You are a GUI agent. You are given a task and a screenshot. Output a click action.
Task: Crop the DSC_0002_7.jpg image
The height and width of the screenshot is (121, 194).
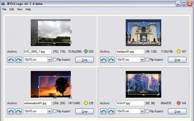pos(85,60)
